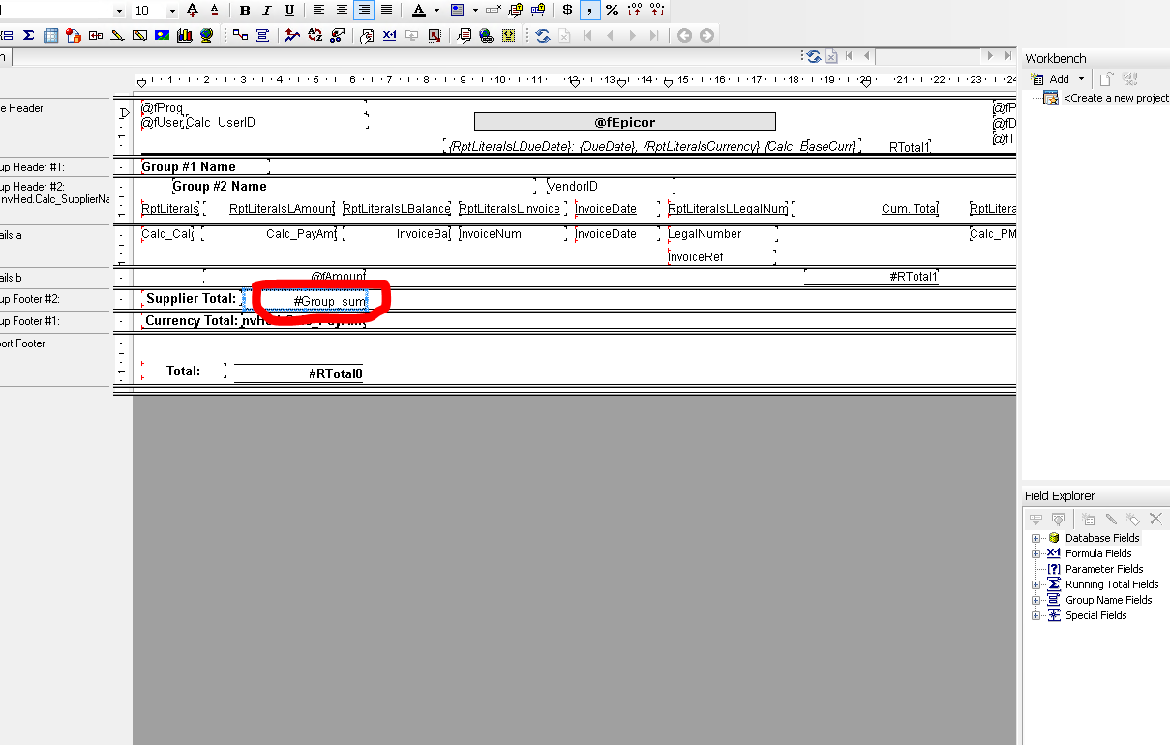Insert a cross-tab object
This screenshot has width=1170, height=745.
click(x=50, y=35)
